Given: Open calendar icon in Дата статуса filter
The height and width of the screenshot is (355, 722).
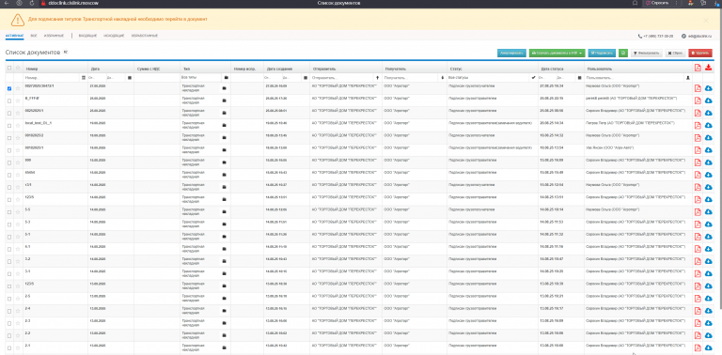Looking at the screenshot, I should tap(579, 78).
